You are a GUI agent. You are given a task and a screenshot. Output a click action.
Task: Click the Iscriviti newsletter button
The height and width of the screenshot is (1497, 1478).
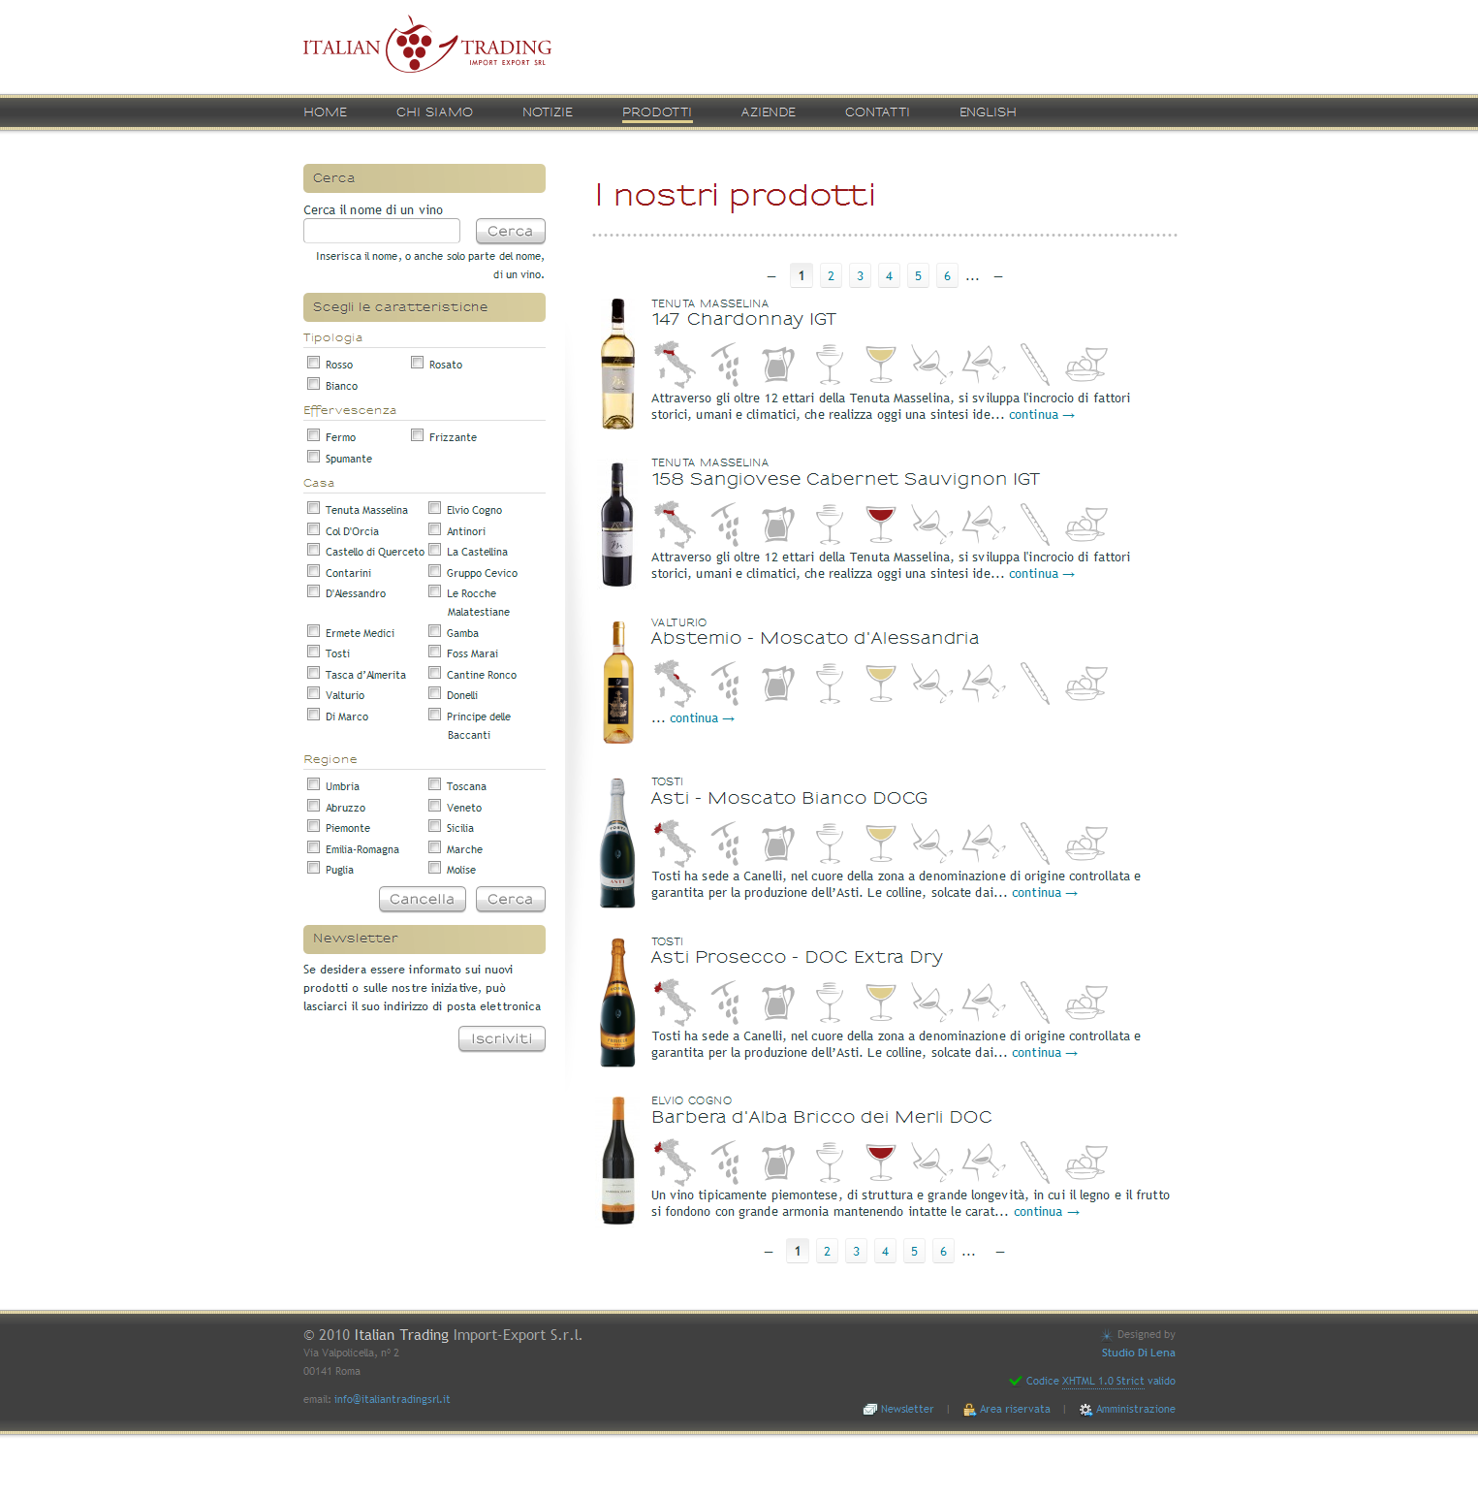502,1038
